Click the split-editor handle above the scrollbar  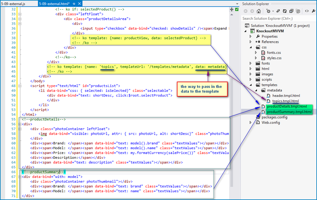click(x=232, y=10)
